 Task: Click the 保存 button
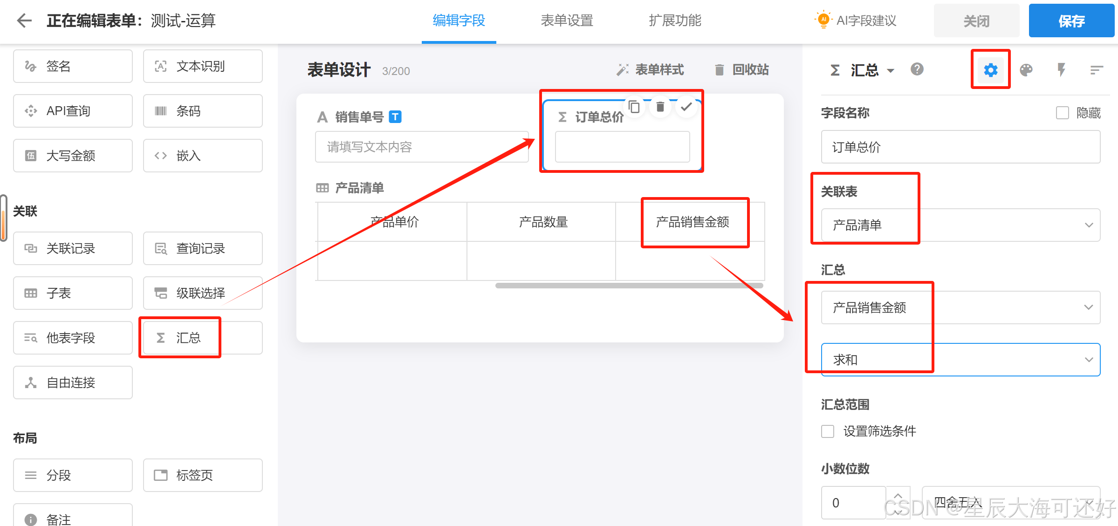pos(1071,20)
